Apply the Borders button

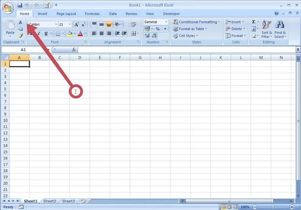[x=58, y=34]
